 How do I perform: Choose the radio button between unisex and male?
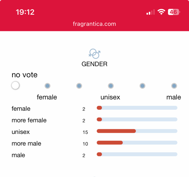tap(143, 86)
